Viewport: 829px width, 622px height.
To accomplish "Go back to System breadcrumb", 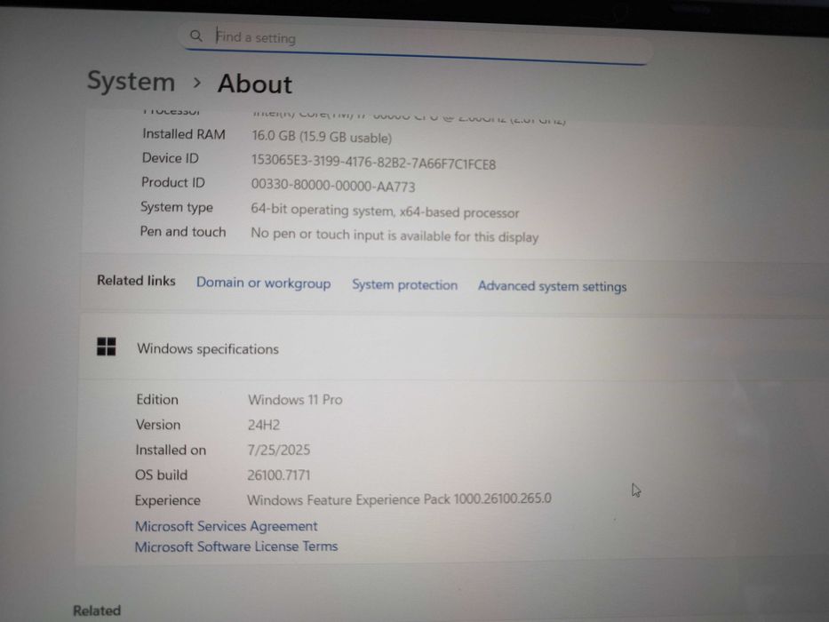I will point(132,82).
